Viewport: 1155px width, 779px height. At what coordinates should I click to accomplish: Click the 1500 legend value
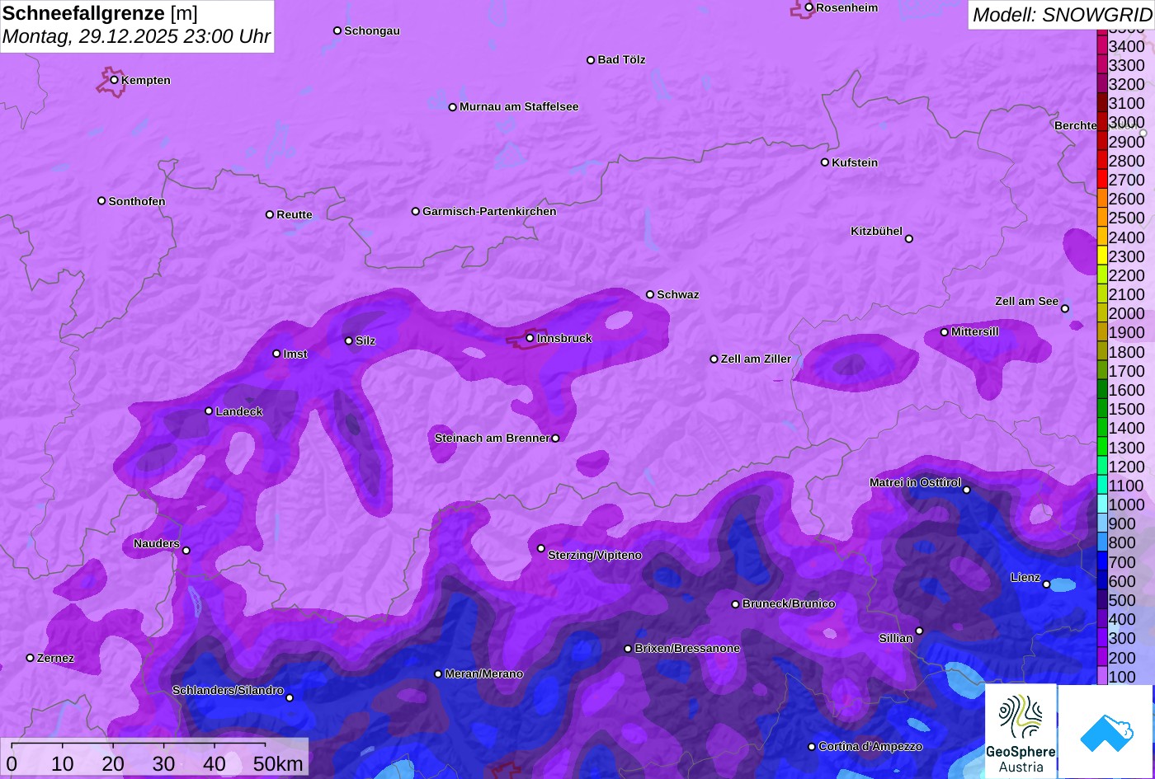1127,409
